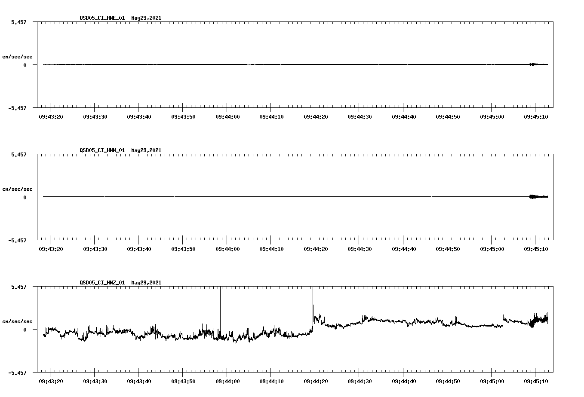Click the 09:44:30 time label under HNN plot
Screen dimensions: 584x397
pos(359,249)
